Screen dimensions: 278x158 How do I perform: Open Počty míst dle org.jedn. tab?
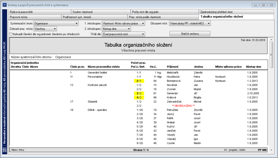pyautogui.click(x=165, y=12)
